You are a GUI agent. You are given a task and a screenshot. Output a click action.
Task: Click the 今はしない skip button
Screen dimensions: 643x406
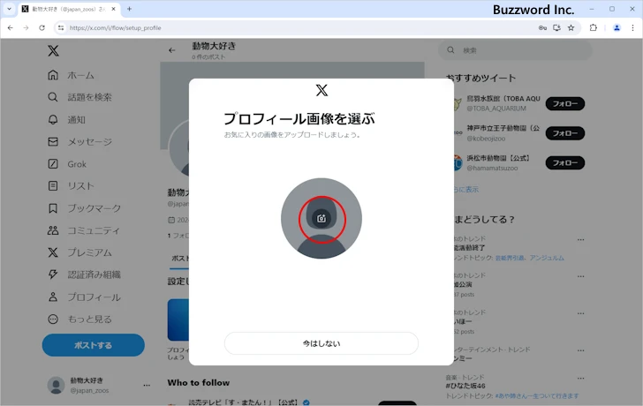tap(321, 343)
